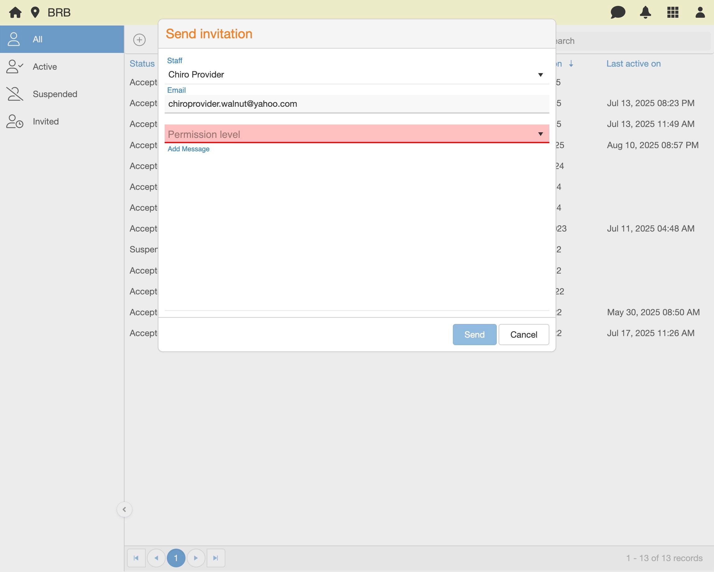
Task: Go to page 1 in pagination
Action: 176,558
